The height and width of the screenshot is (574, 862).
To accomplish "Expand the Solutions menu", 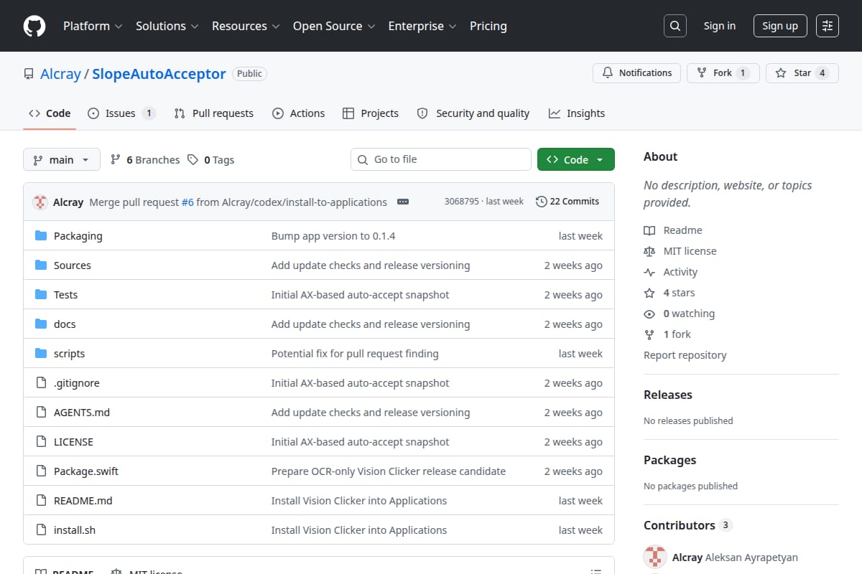I will [x=167, y=26].
